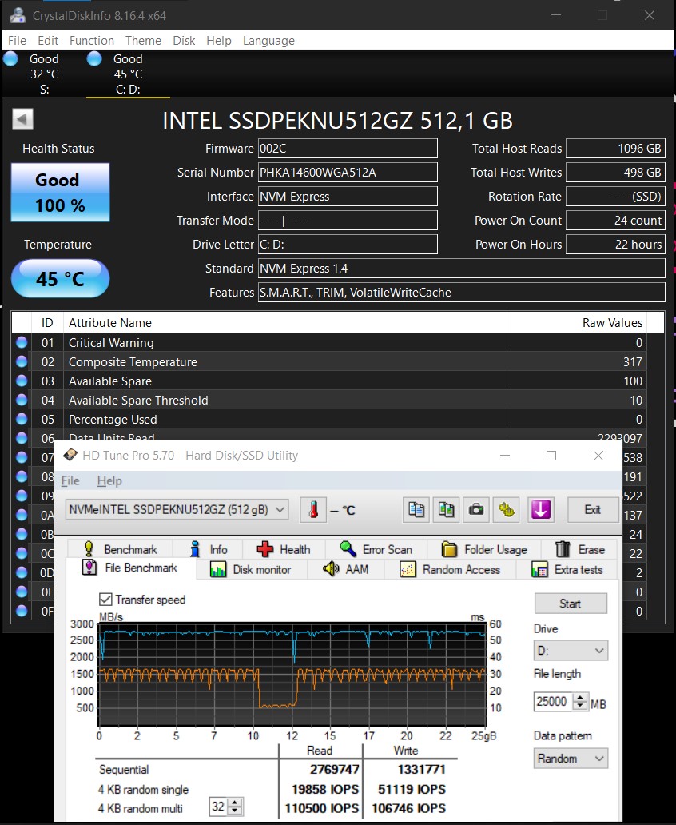This screenshot has width=676, height=825.
Task: Click status circle for Available Spare row
Action: [x=22, y=381]
